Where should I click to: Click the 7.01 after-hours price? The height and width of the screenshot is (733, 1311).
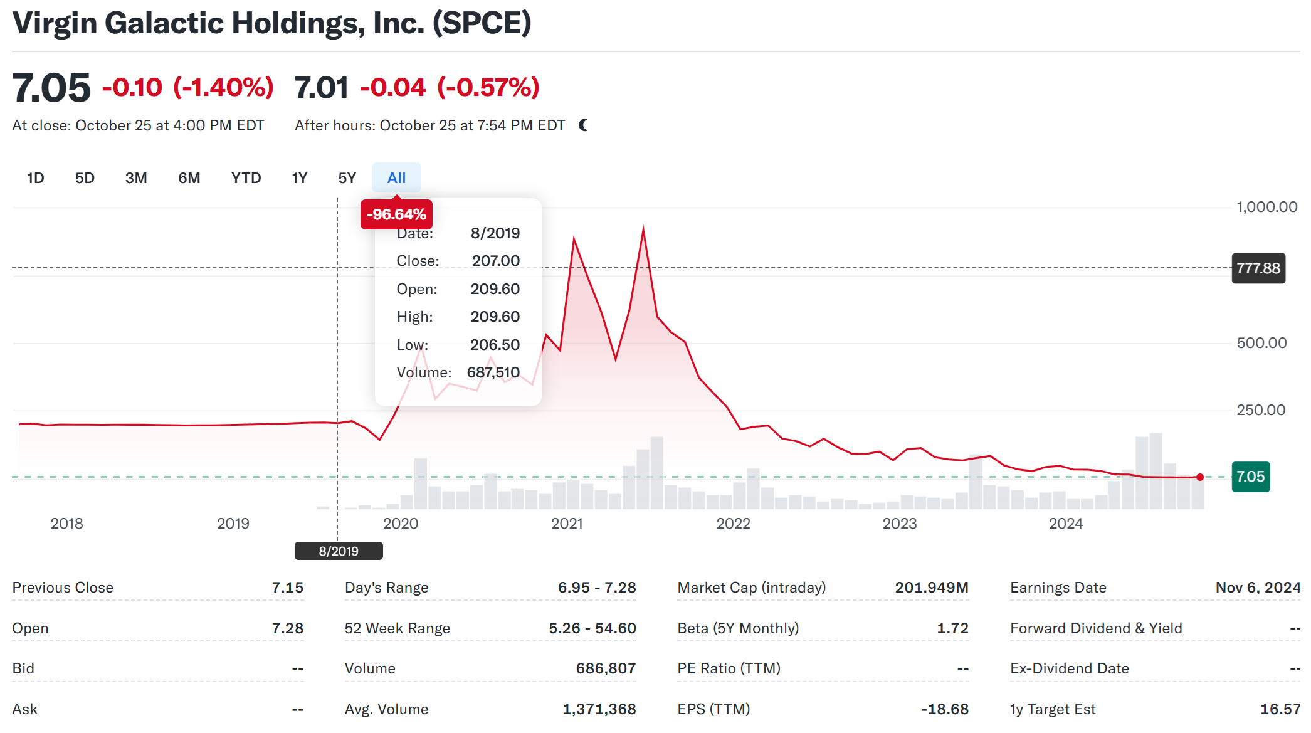point(322,88)
